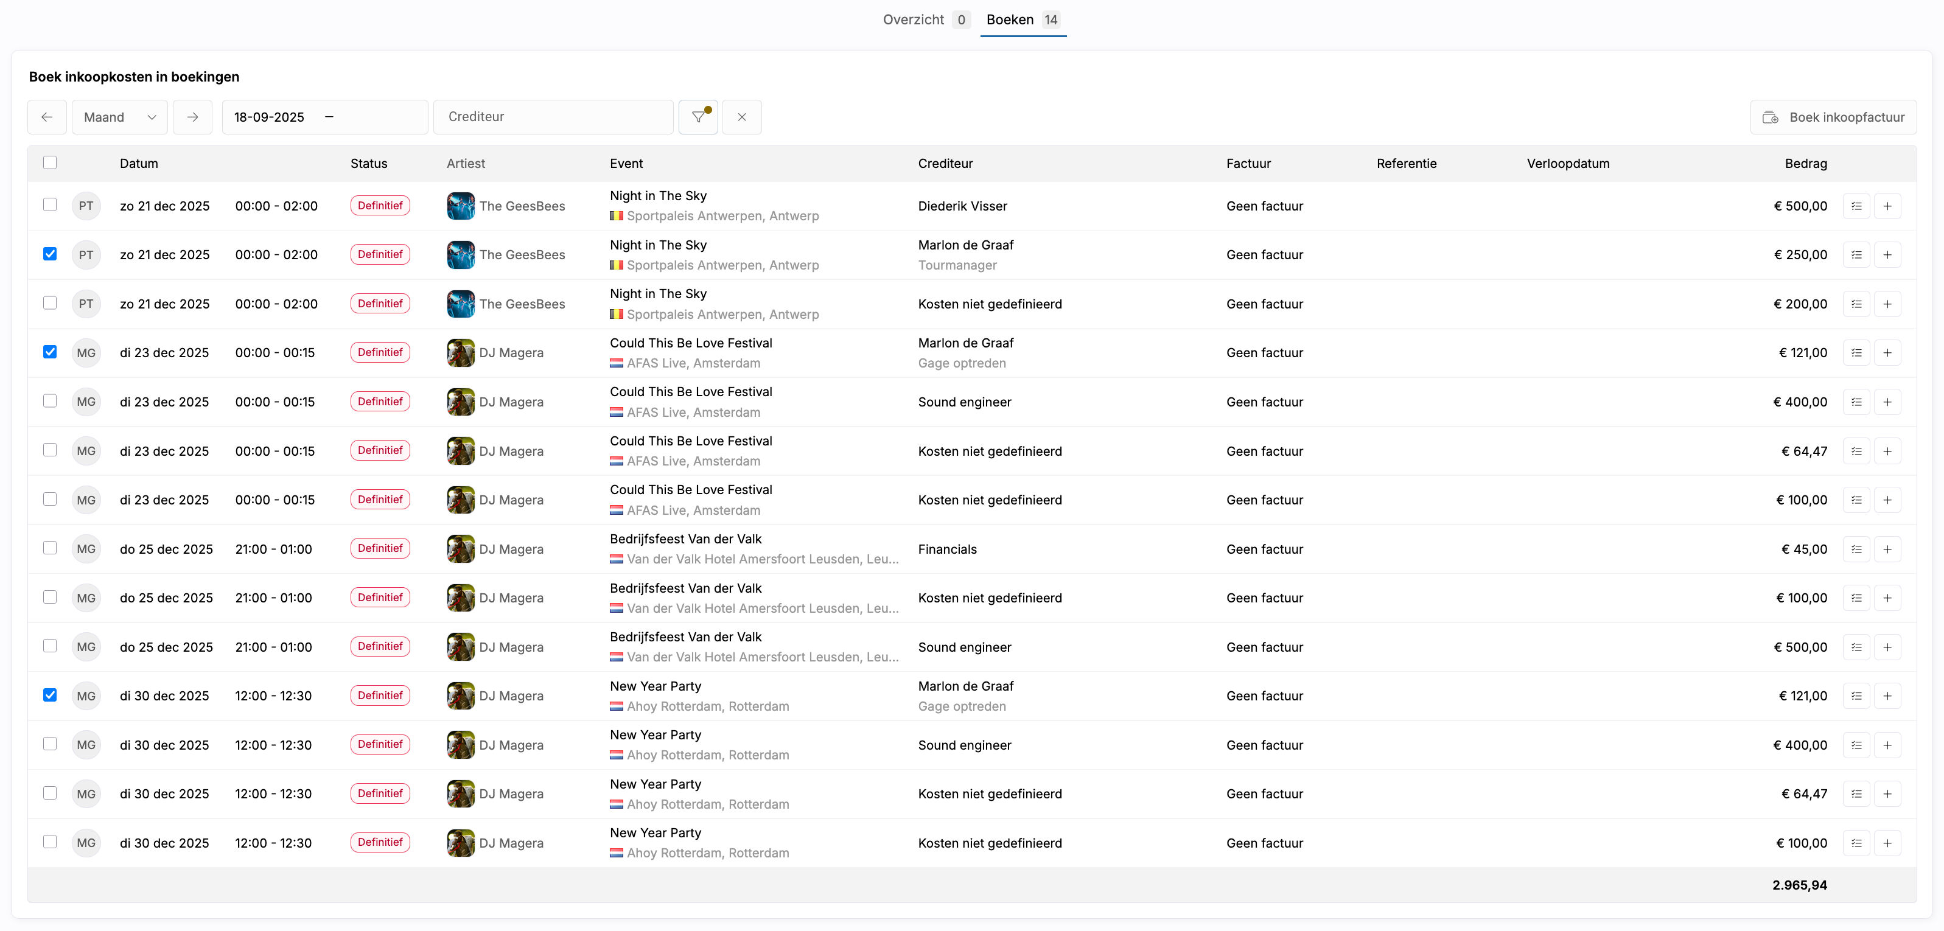Screen dimensions: 1944x931
Task: Click the filter funnel icon
Action: [698, 117]
